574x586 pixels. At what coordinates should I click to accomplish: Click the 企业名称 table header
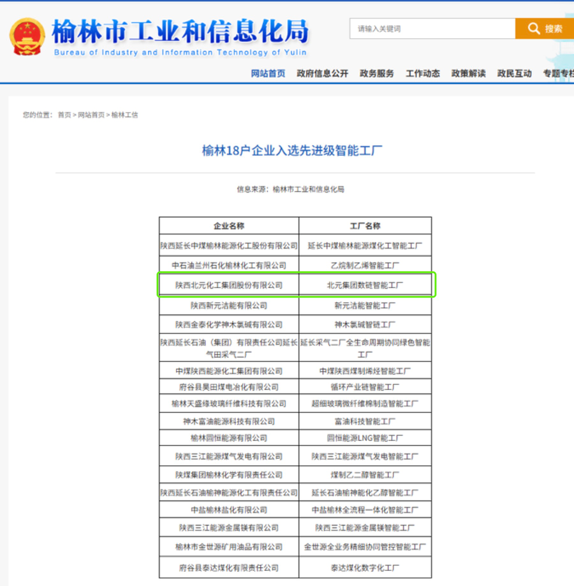pyautogui.click(x=229, y=225)
